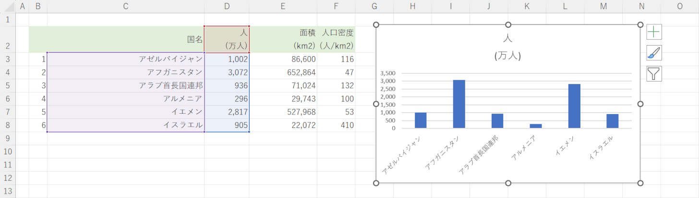Image resolution: width=699 pixels, height=198 pixels.
Task: Click the select-all corner of the sheet
Action: tap(8, 6)
